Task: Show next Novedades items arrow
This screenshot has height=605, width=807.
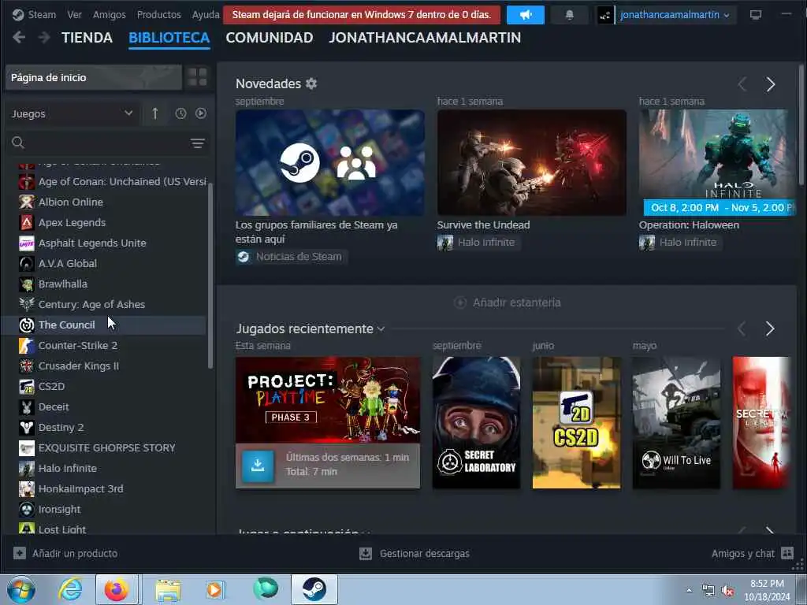Action: [770, 84]
